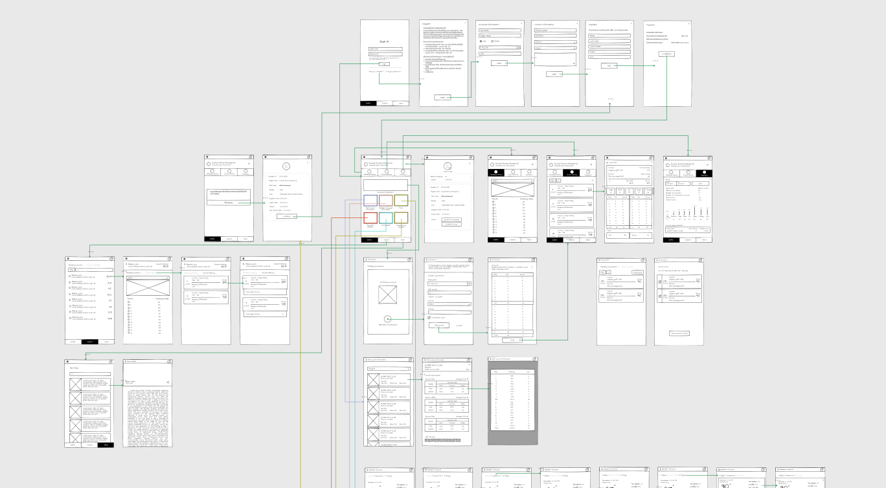Click the Login button on Sign In
This screenshot has height=488, width=886.
(384, 64)
